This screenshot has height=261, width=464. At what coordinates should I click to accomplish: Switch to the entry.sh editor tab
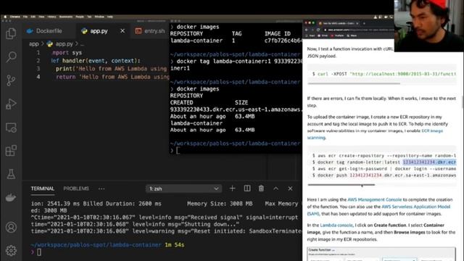tap(150, 30)
